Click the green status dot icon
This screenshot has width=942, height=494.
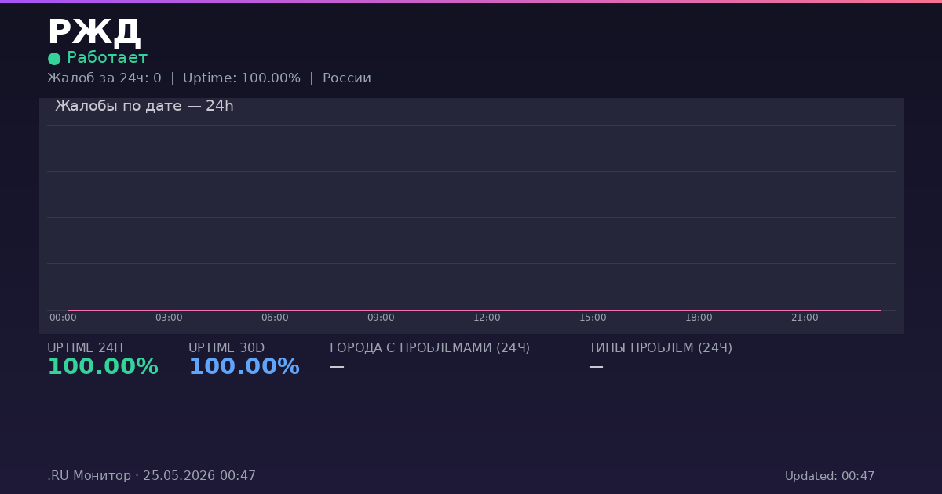pyautogui.click(x=54, y=59)
